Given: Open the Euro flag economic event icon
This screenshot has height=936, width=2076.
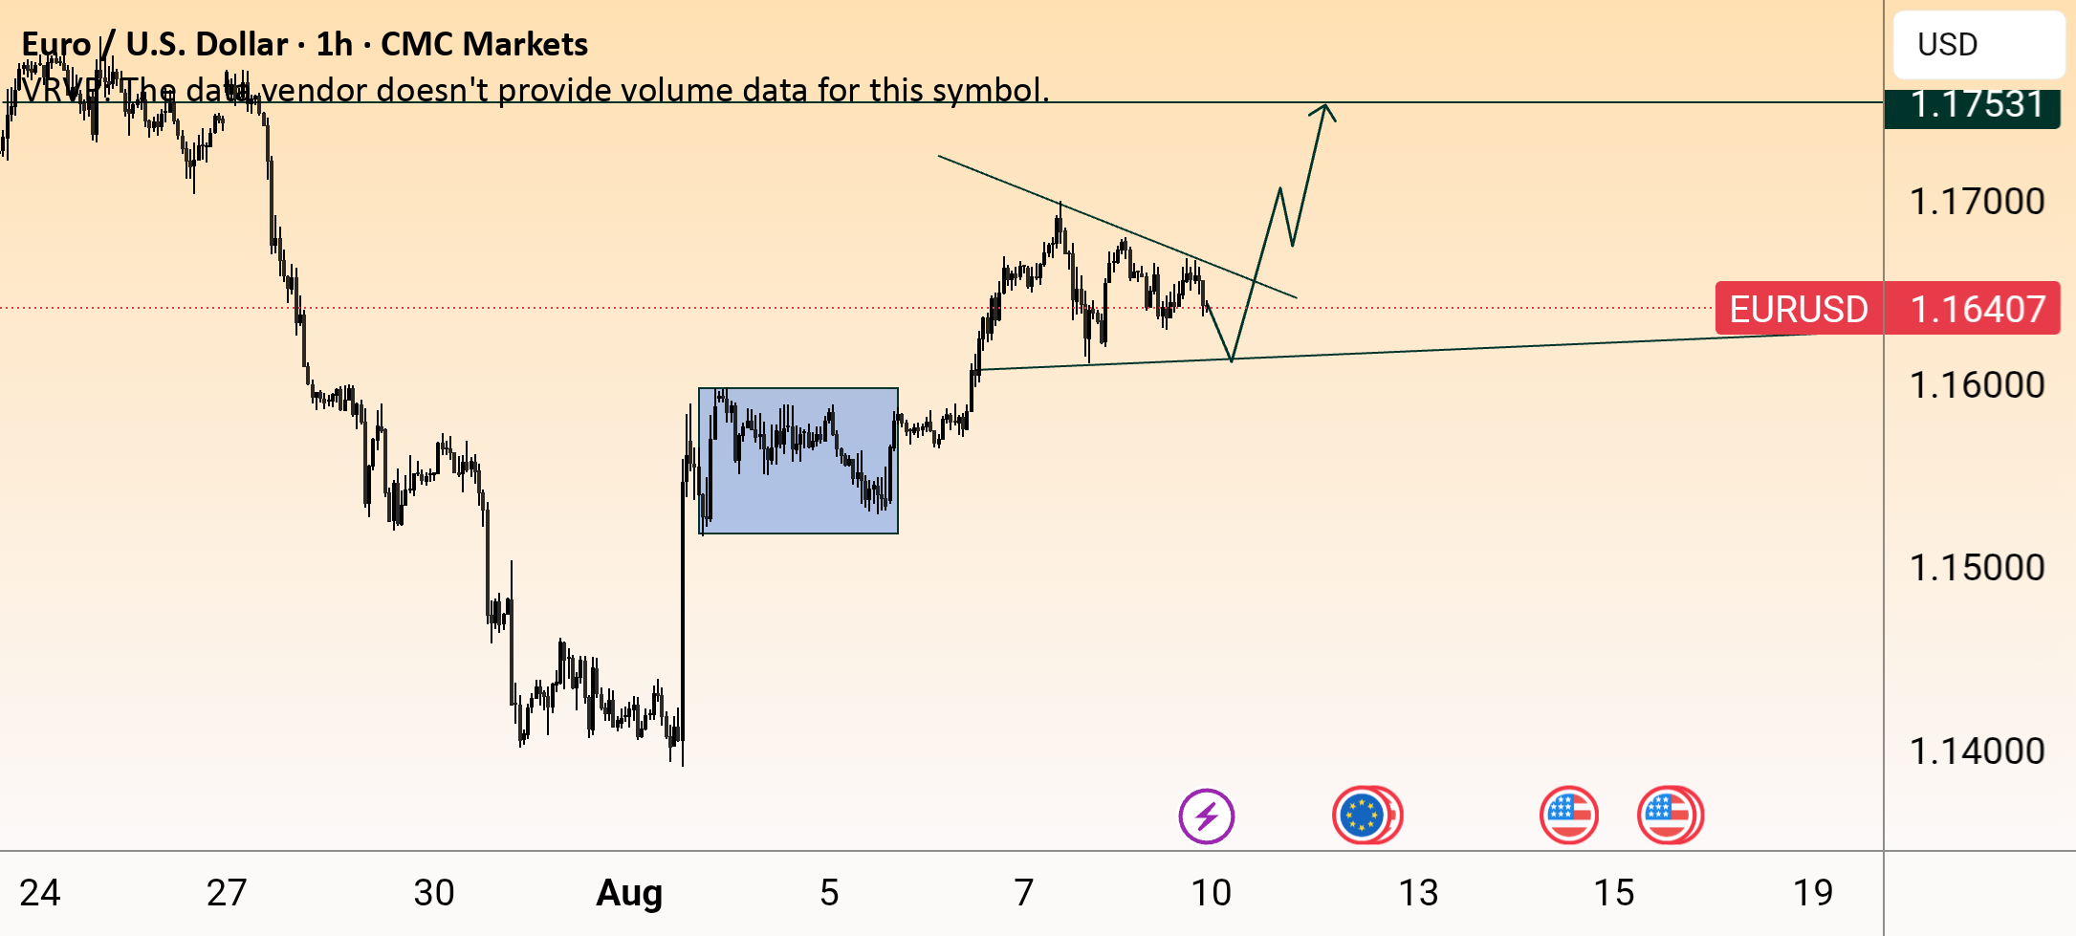Looking at the screenshot, I should click(1364, 816).
